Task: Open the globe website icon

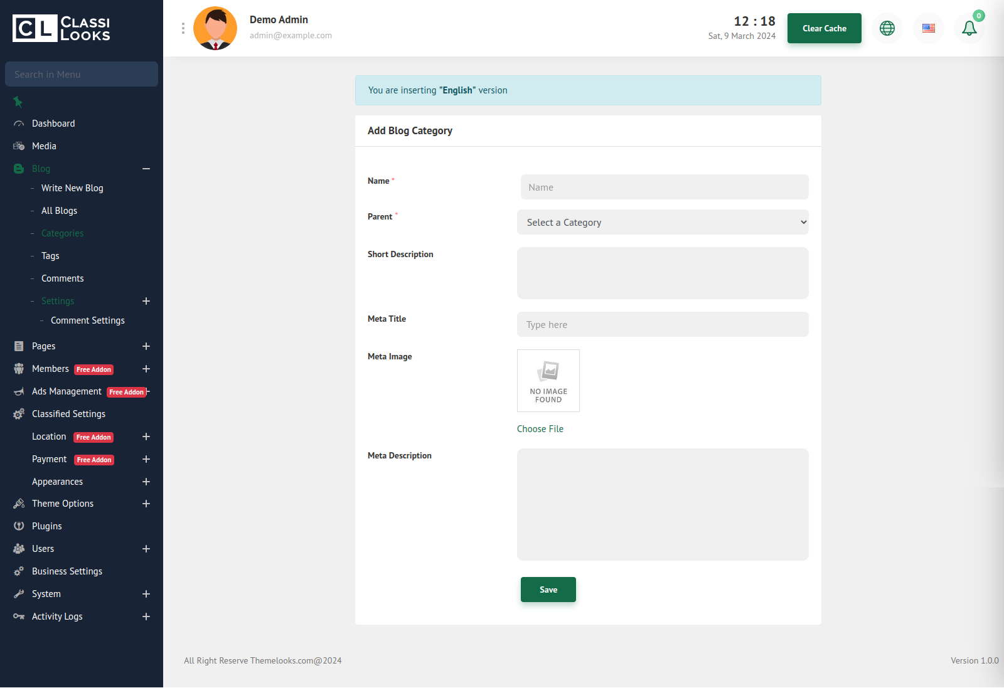Action: pyautogui.click(x=887, y=28)
